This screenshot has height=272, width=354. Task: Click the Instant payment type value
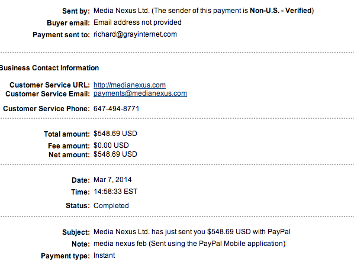pos(104,255)
